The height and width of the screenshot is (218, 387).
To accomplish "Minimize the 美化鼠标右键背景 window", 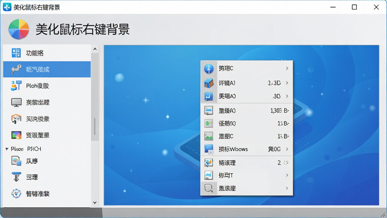I will click(333, 7).
